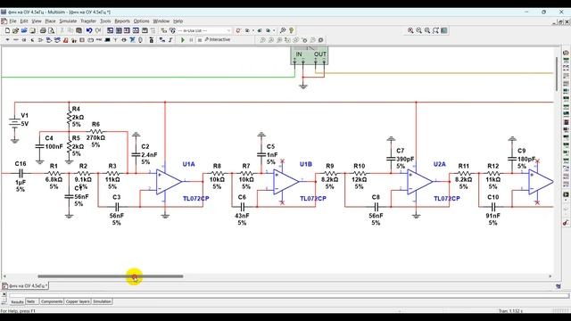Open the Window menu

coord(161,21)
